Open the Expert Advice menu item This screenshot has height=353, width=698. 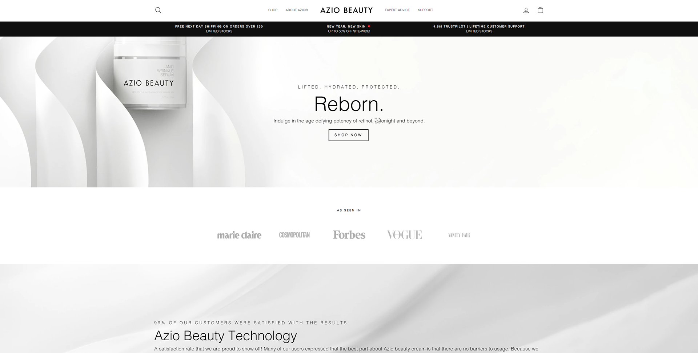[397, 10]
